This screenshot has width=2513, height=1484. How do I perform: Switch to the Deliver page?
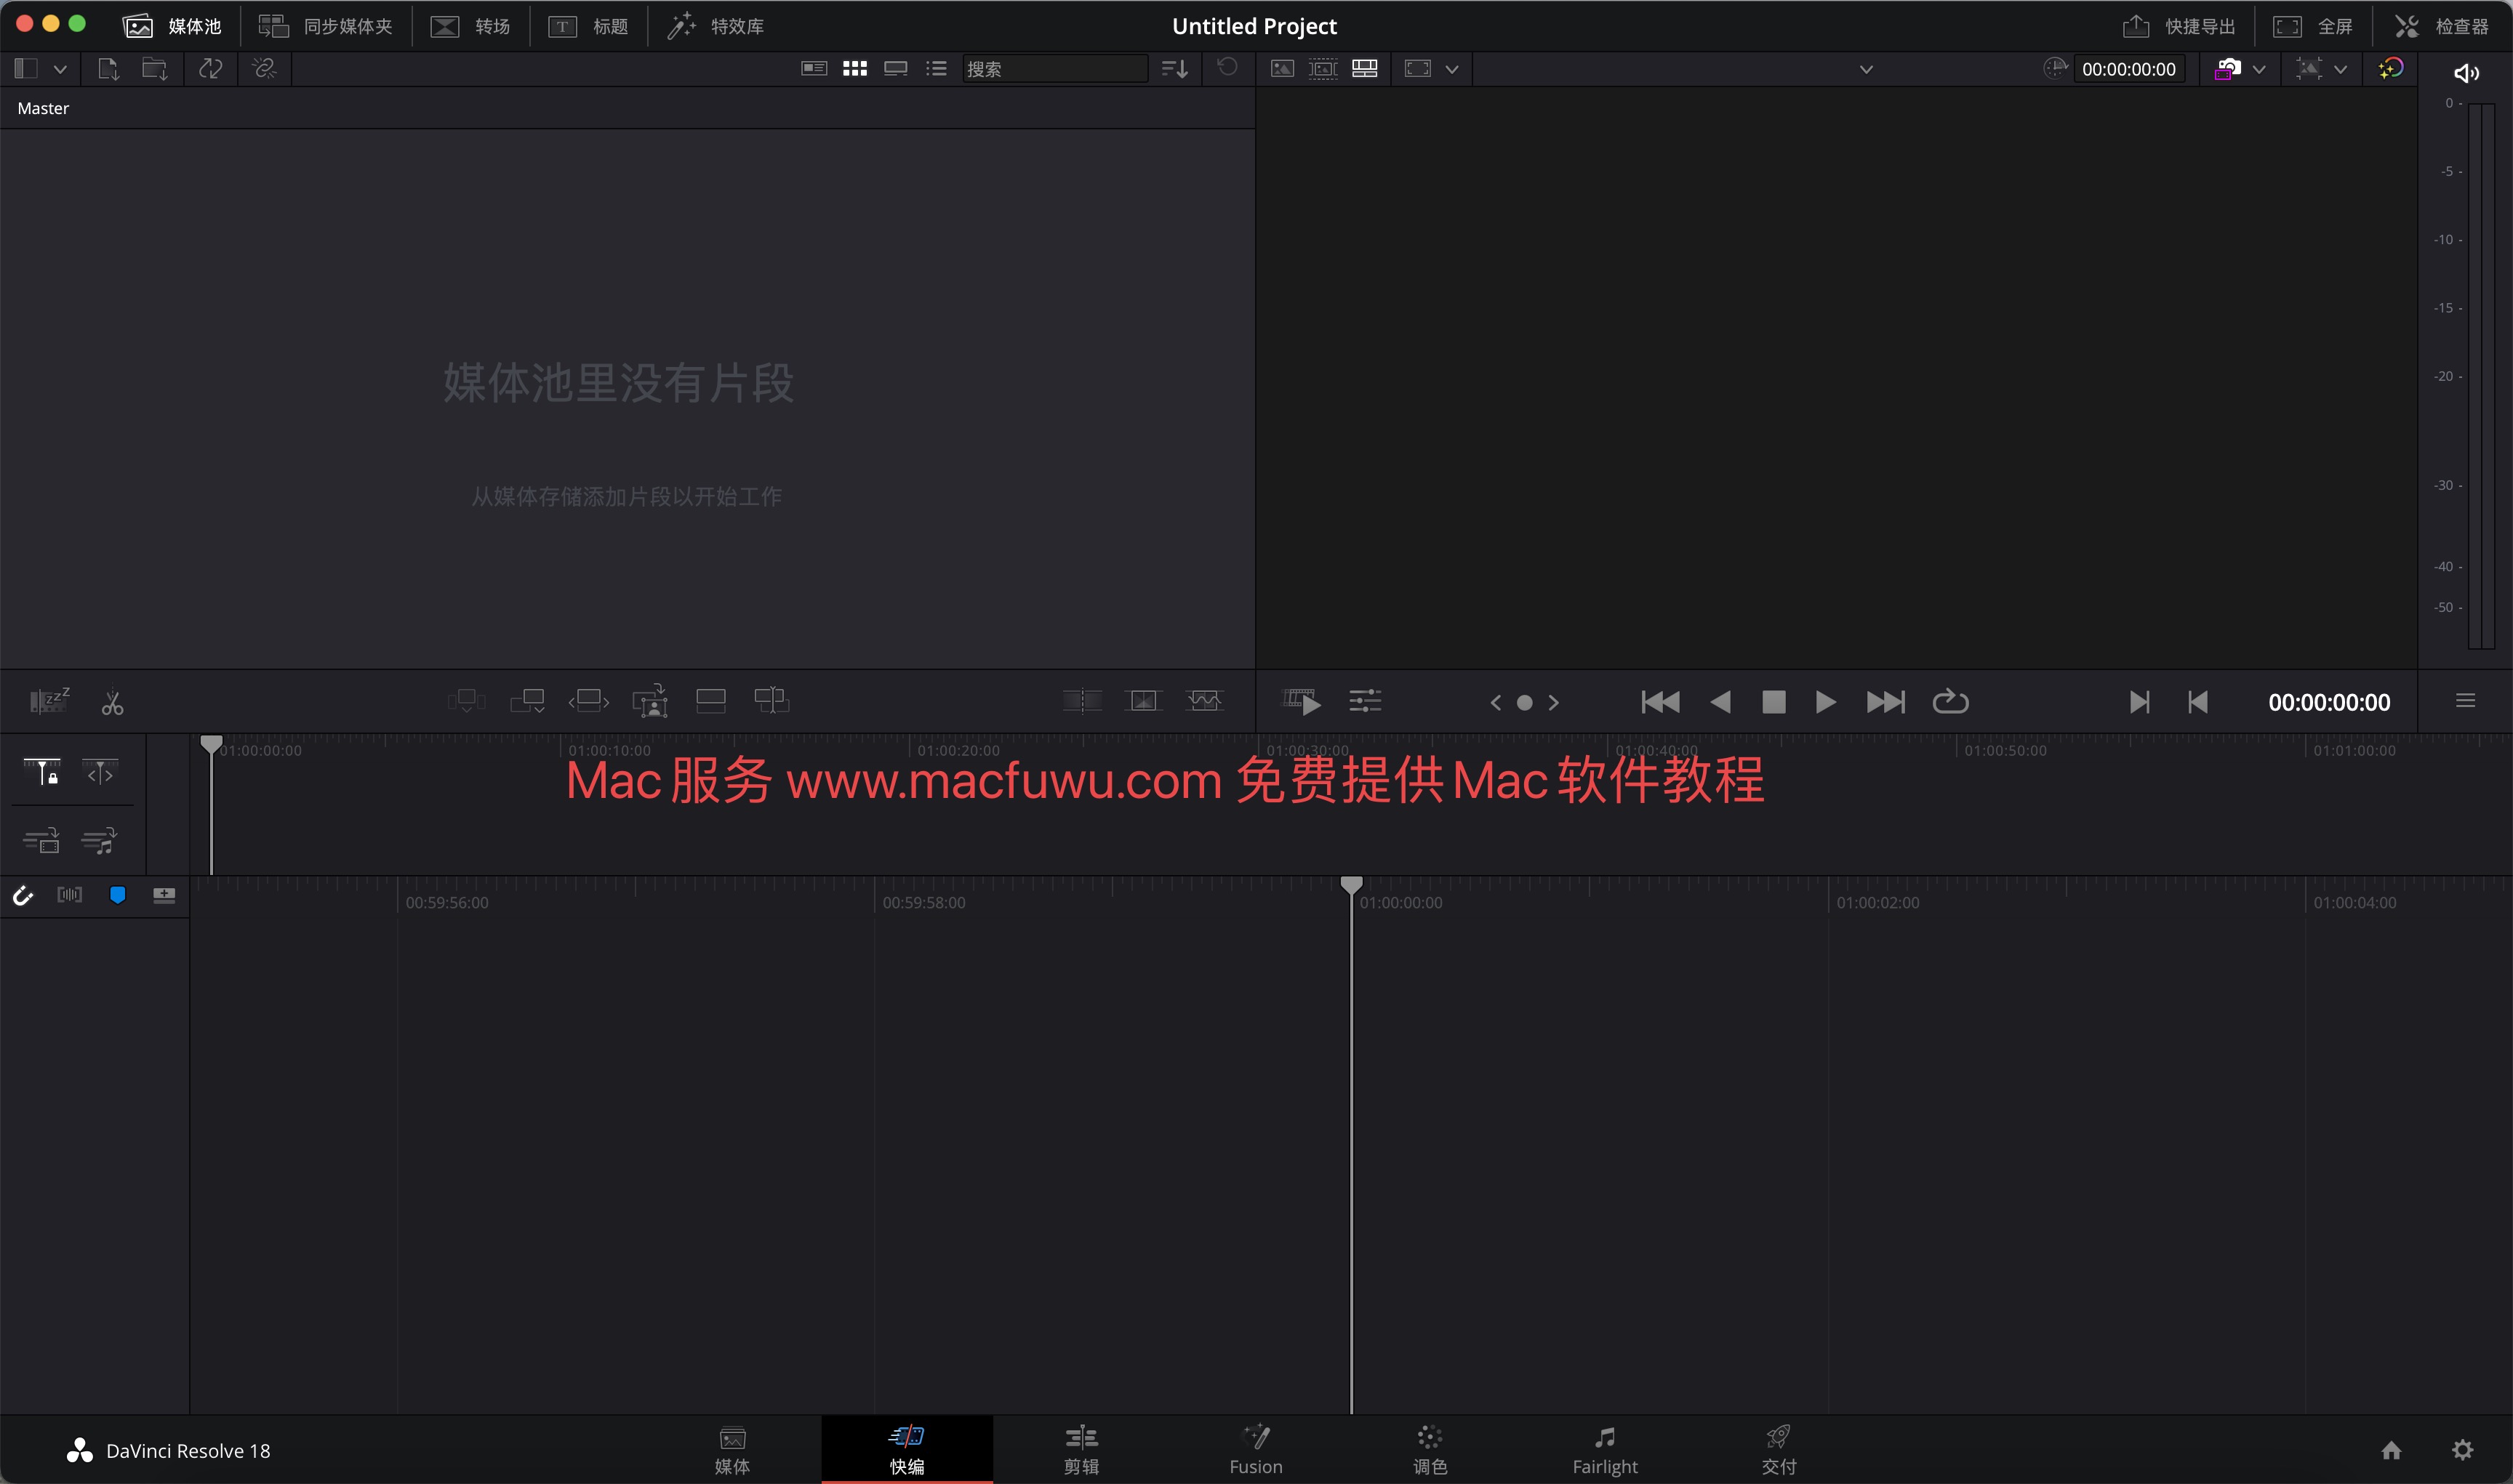(x=1779, y=1450)
